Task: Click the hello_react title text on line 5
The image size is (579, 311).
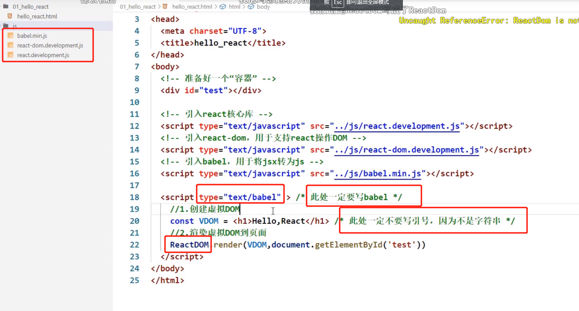Action: [221, 43]
